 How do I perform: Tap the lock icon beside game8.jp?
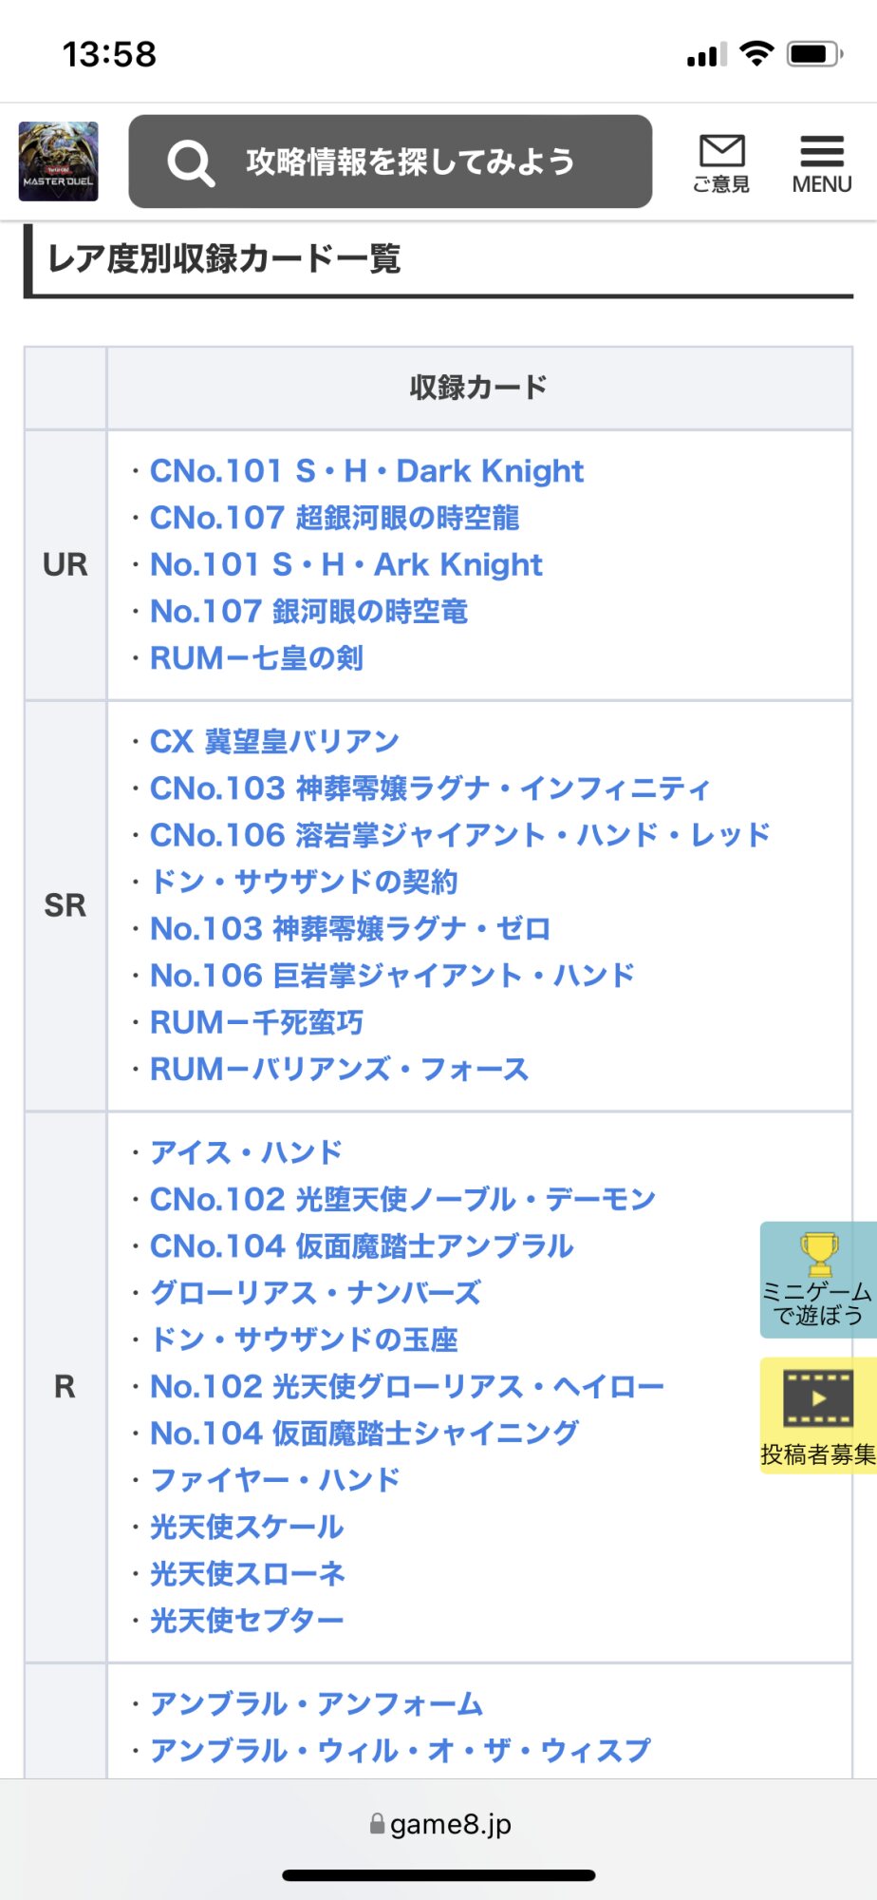click(x=377, y=1823)
